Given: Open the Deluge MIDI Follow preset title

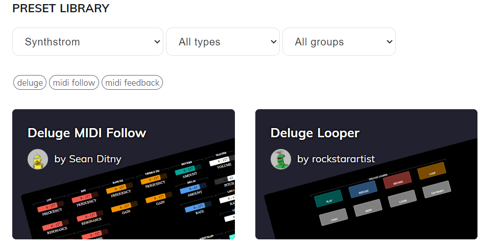Looking at the screenshot, I should (87, 133).
